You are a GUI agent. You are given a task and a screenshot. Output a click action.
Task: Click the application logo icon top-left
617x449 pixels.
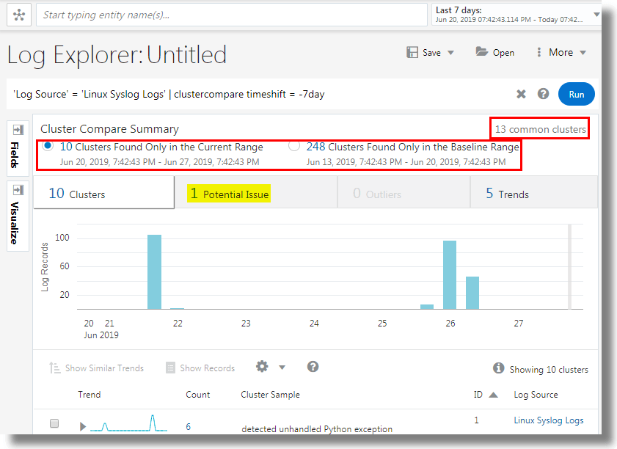coord(18,14)
